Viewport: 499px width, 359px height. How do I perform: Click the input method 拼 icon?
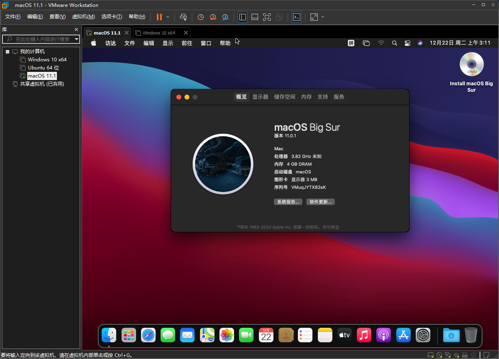point(351,43)
